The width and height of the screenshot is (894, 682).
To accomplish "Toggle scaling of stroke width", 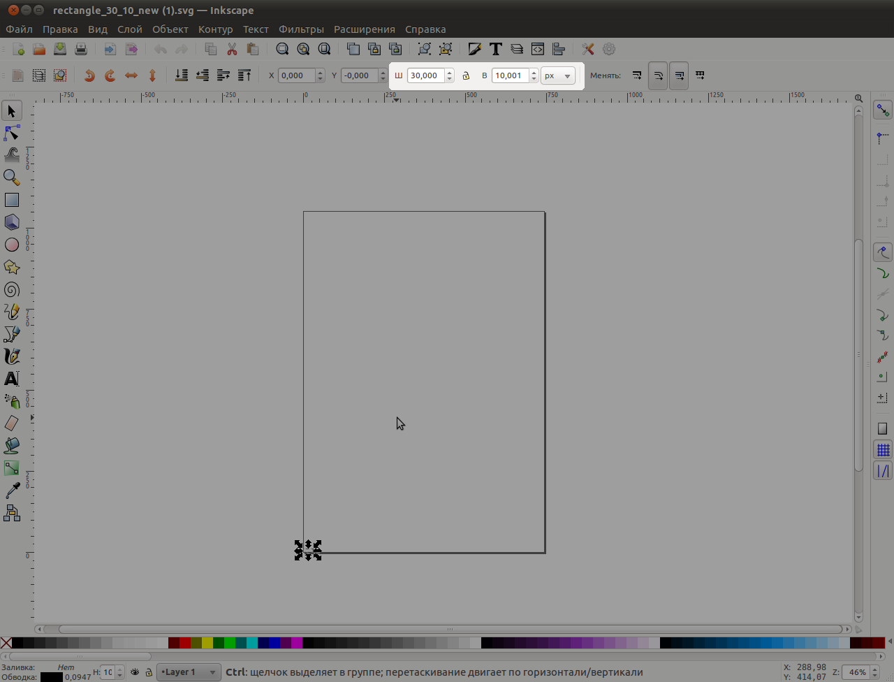I will click(x=637, y=75).
